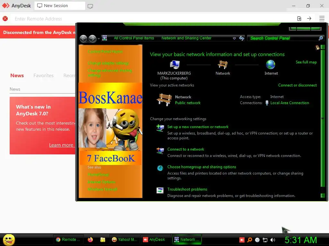Screen dimensions: 329x246
Task: Switch to Chrome Remote taskbar item
Action: pyautogui.click(x=68, y=240)
